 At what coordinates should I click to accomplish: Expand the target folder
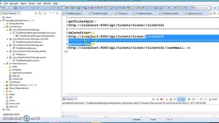click(4, 94)
